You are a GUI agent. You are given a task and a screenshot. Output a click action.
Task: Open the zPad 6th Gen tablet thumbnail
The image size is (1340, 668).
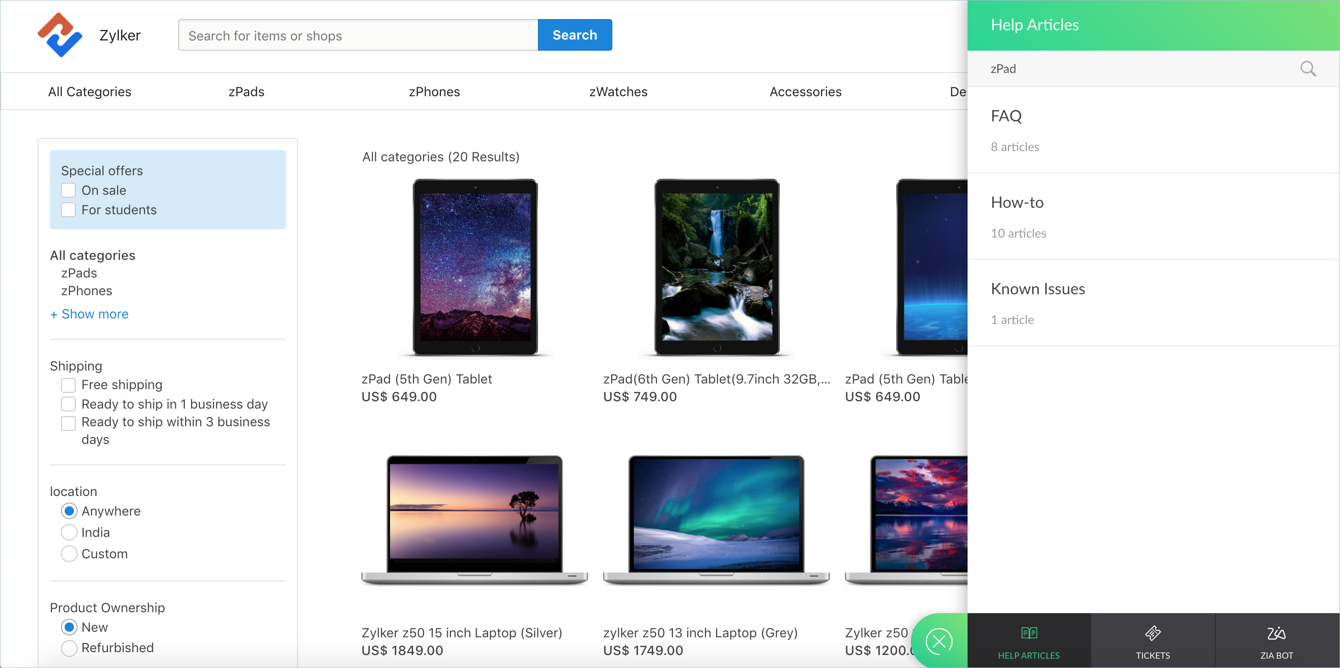click(x=716, y=267)
